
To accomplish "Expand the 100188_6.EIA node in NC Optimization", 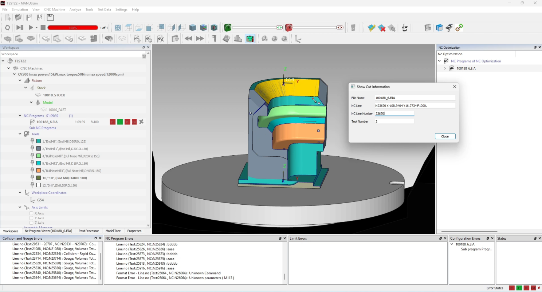I will (x=445, y=68).
